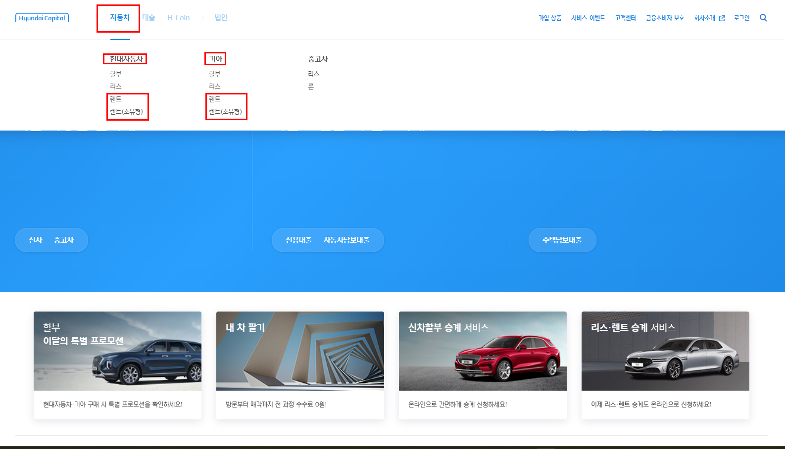Open the 법인 menu item
Image resolution: width=785 pixels, height=449 pixels.
221,18
